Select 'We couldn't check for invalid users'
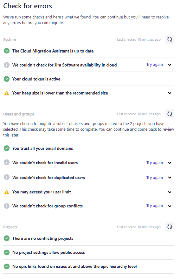180x279 pixels. point(45,163)
